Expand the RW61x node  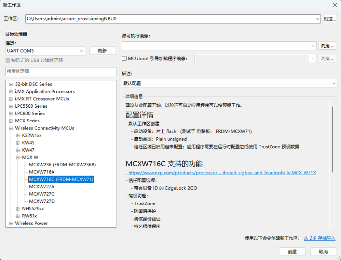(18, 216)
